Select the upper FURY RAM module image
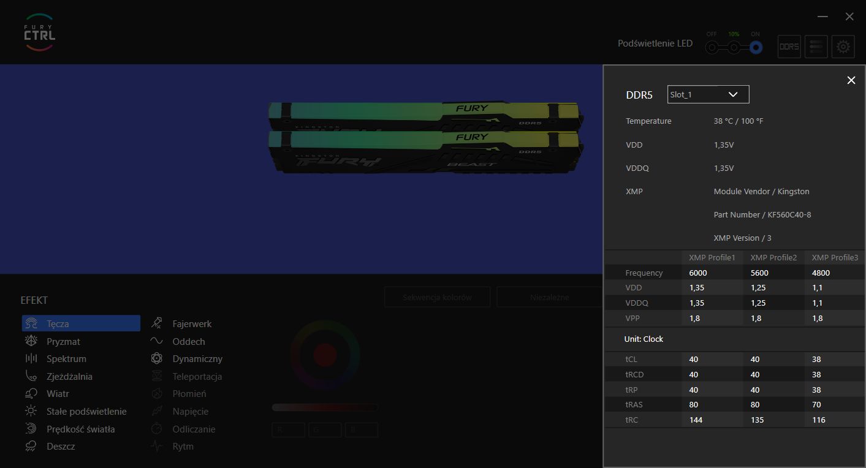Image resolution: width=866 pixels, height=468 pixels. point(425,115)
